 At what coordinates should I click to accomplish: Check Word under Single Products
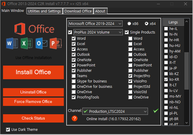tap(130, 39)
